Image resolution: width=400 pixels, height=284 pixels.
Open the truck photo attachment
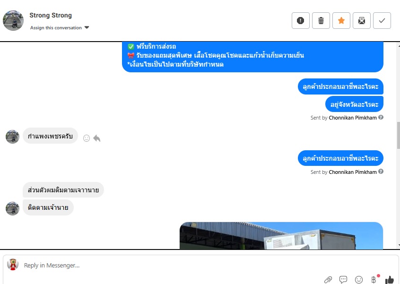click(281, 235)
